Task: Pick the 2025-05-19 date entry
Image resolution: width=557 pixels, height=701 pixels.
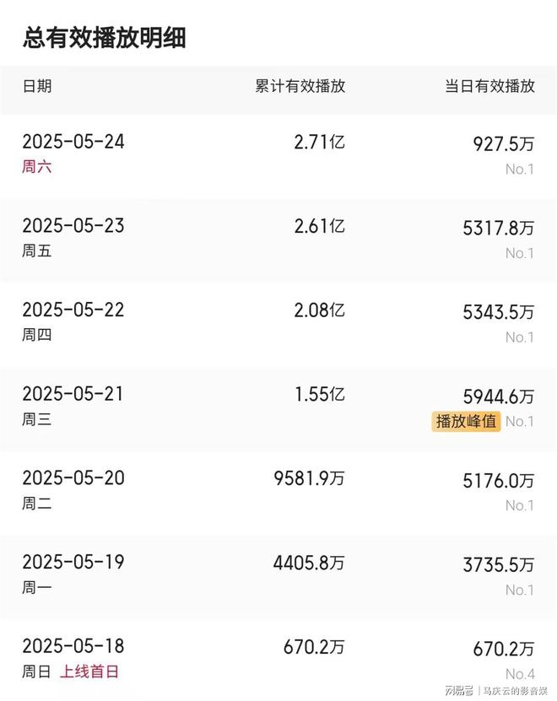Action: [x=73, y=563]
